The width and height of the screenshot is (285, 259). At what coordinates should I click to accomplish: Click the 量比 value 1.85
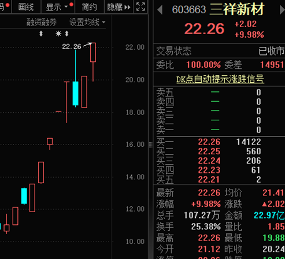tap(276, 227)
